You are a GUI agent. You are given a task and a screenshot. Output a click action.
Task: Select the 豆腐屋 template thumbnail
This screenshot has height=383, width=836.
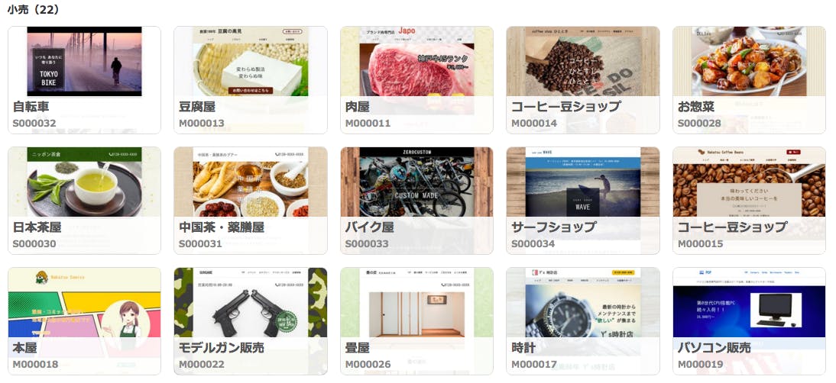(251, 80)
